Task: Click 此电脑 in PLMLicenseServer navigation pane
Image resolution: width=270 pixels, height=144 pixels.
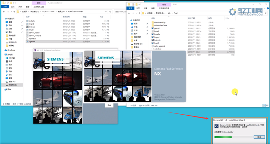Action: click(x=10, y=55)
